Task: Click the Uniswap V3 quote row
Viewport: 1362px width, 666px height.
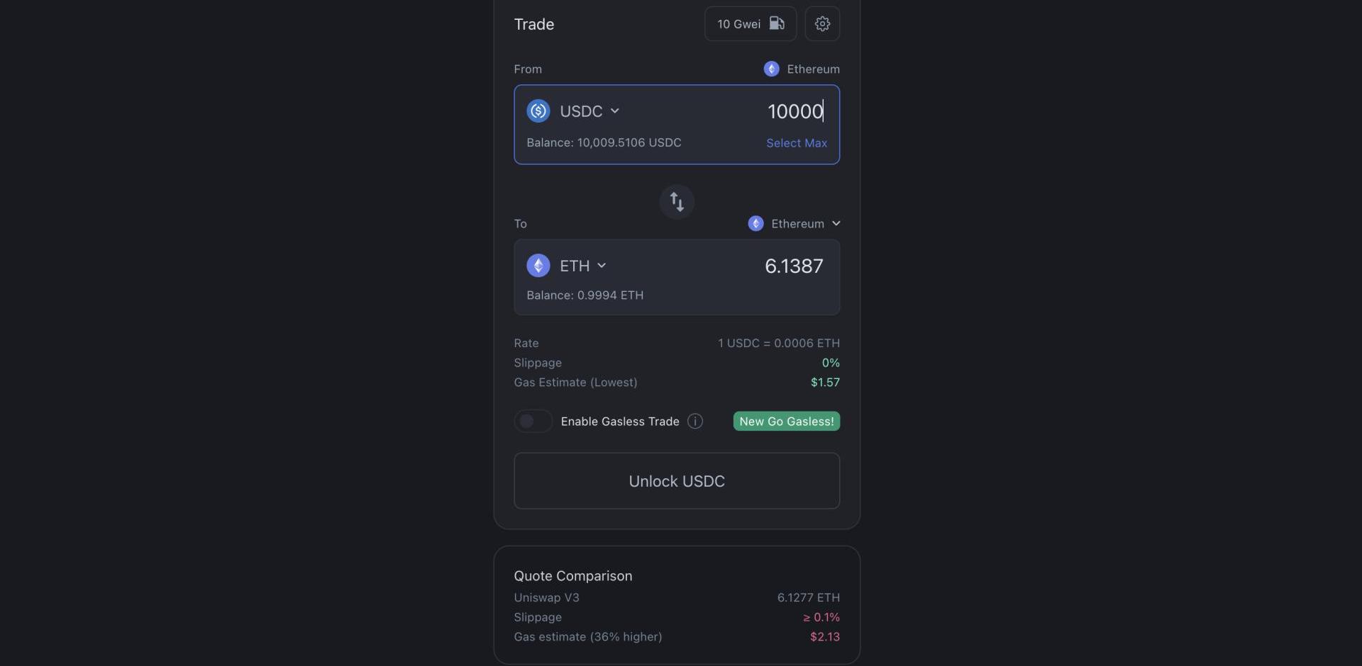Action: pyautogui.click(x=676, y=598)
